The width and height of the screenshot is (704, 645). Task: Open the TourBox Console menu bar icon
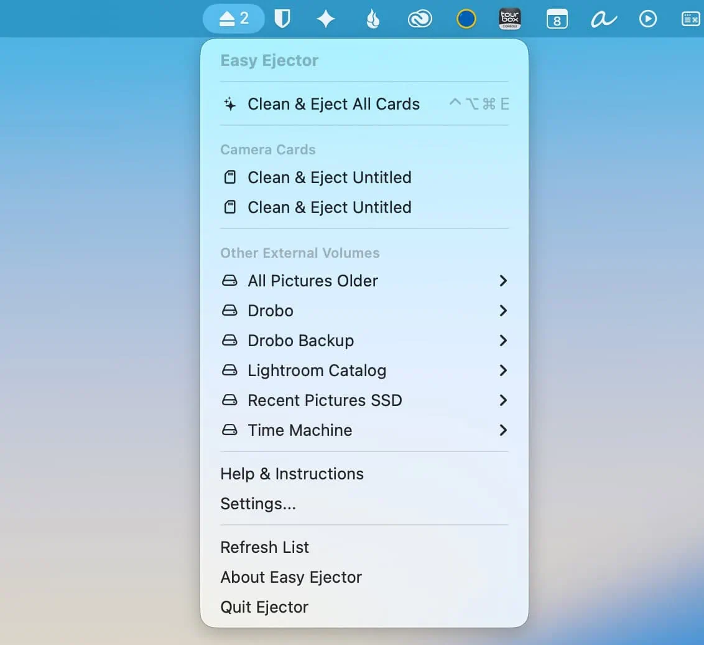510,19
